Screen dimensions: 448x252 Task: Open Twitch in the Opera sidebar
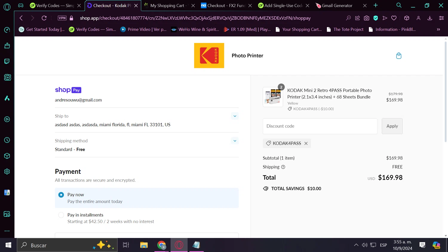pyautogui.click(x=7, y=61)
